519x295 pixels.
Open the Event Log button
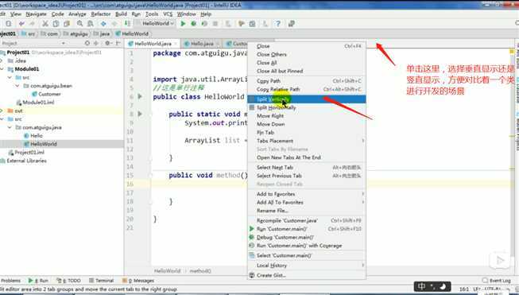click(497, 281)
